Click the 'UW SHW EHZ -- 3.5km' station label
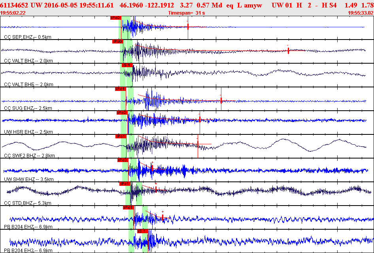Viewport: 374px width, 253px height. (29, 179)
